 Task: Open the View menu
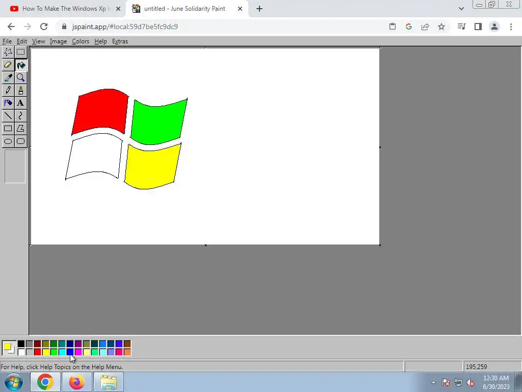click(38, 41)
